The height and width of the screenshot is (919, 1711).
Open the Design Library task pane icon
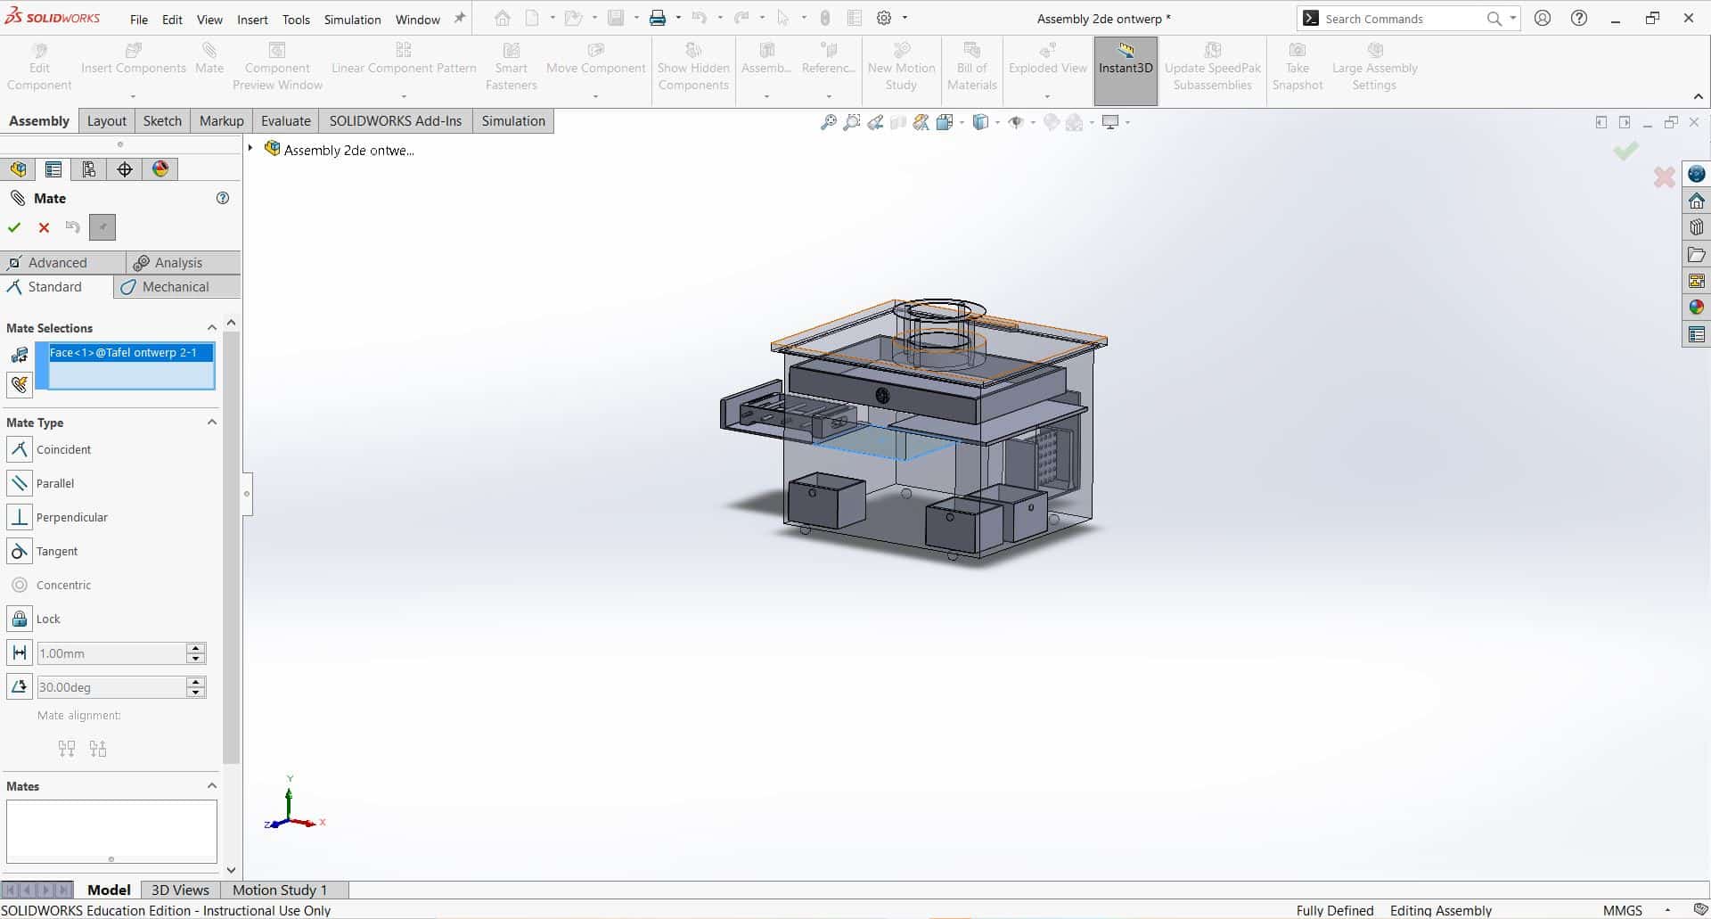point(1696,227)
